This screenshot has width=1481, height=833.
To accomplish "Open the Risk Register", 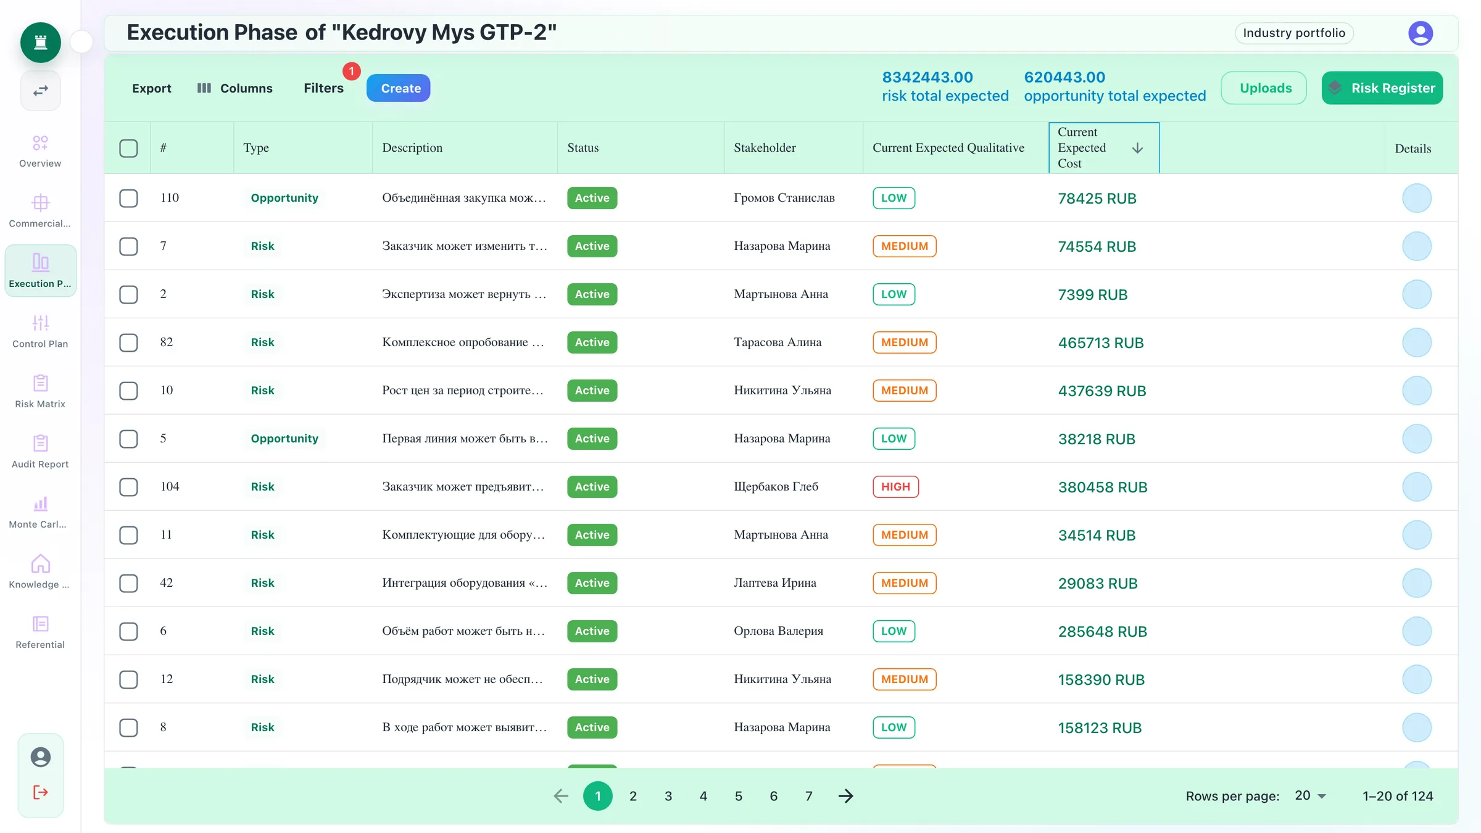I will 1382,88.
